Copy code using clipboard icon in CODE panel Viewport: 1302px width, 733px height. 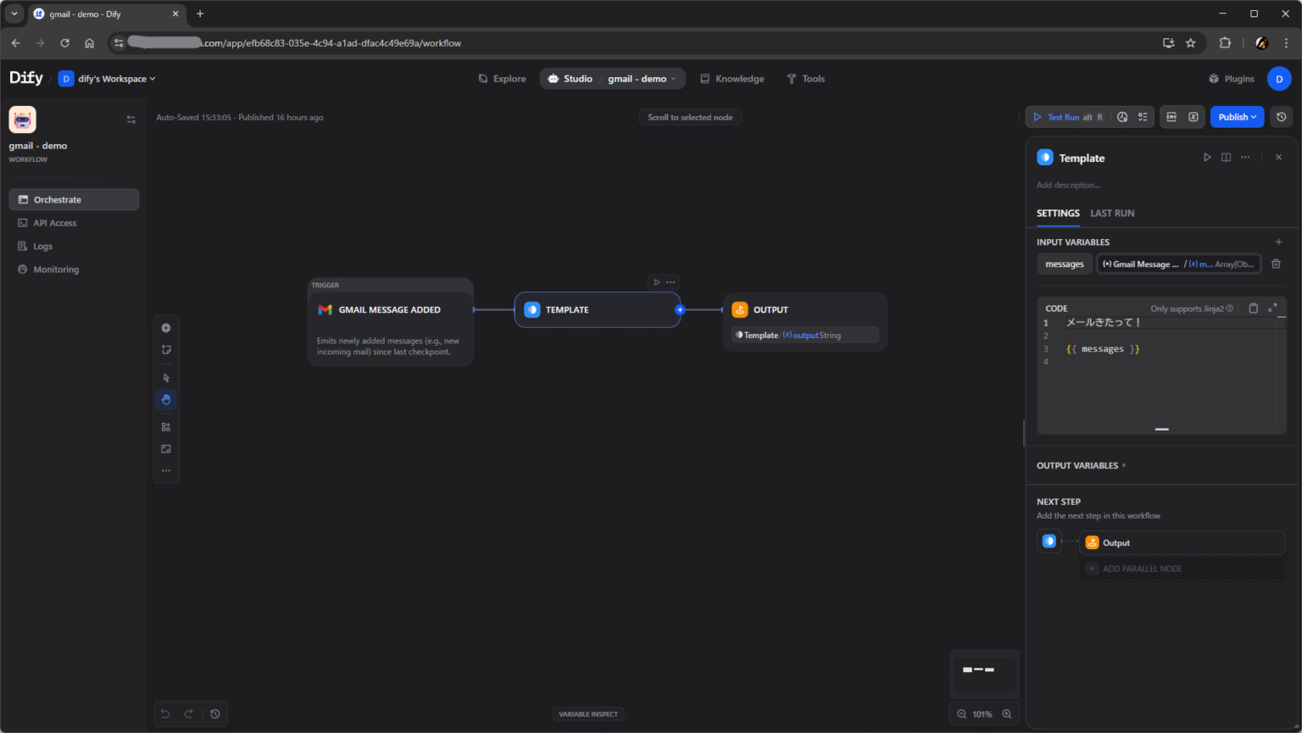(x=1254, y=308)
